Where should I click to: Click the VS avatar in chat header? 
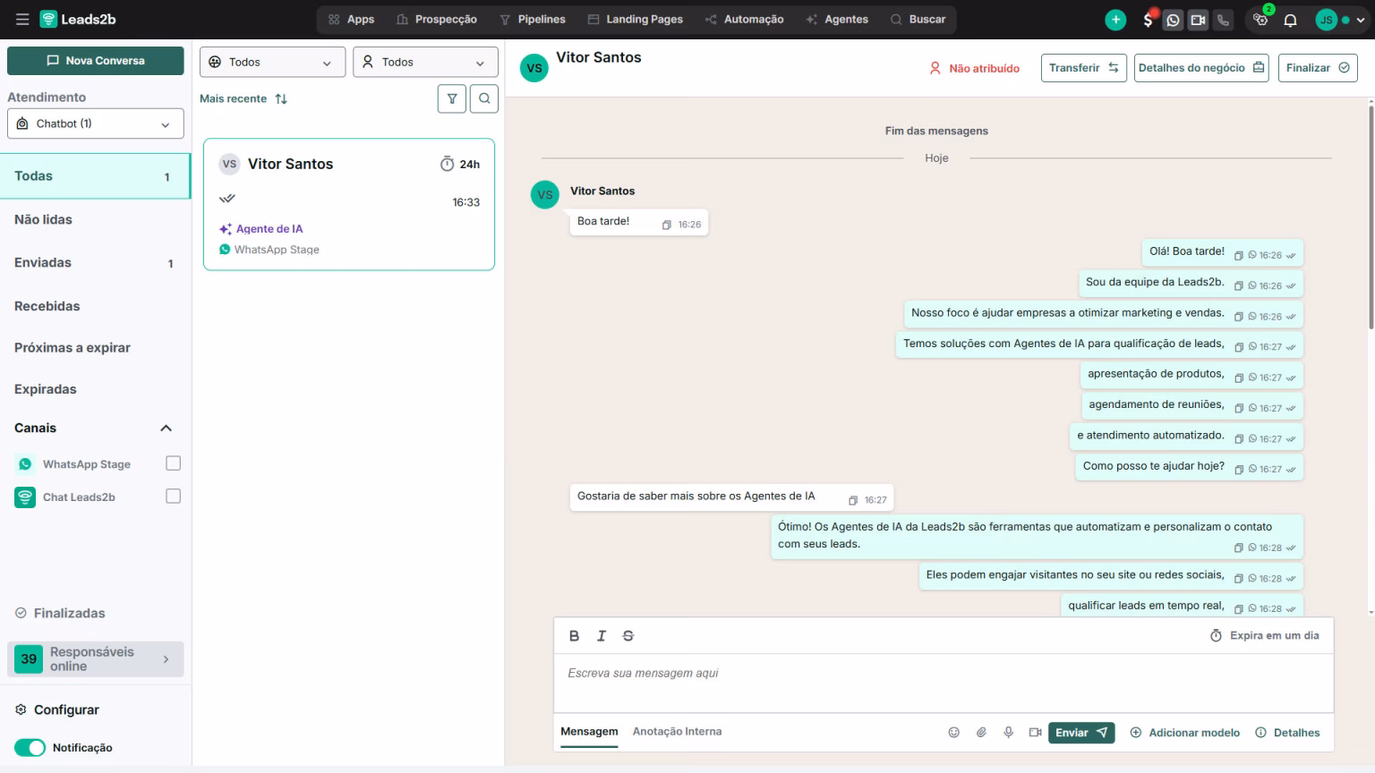tap(534, 68)
